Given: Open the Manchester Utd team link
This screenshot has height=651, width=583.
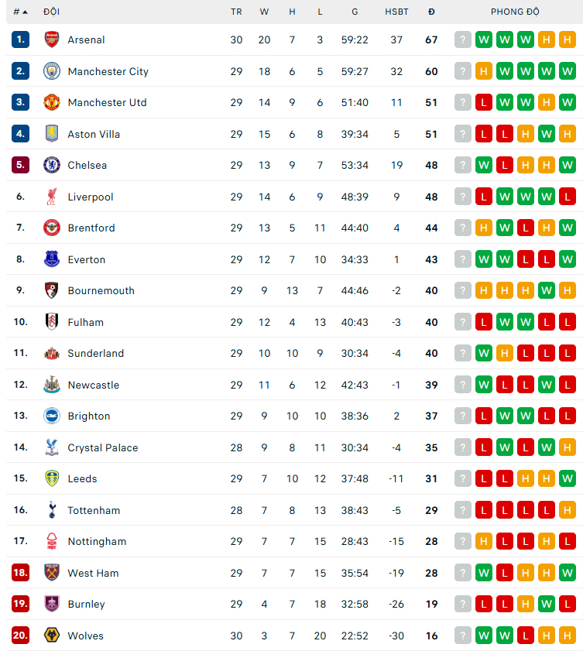Looking at the screenshot, I should [107, 102].
